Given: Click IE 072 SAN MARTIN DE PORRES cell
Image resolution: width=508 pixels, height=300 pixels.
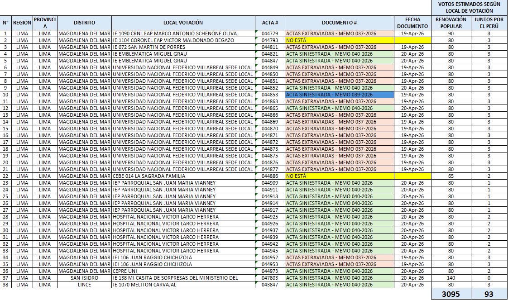Looking at the screenshot, I should pos(183,47).
